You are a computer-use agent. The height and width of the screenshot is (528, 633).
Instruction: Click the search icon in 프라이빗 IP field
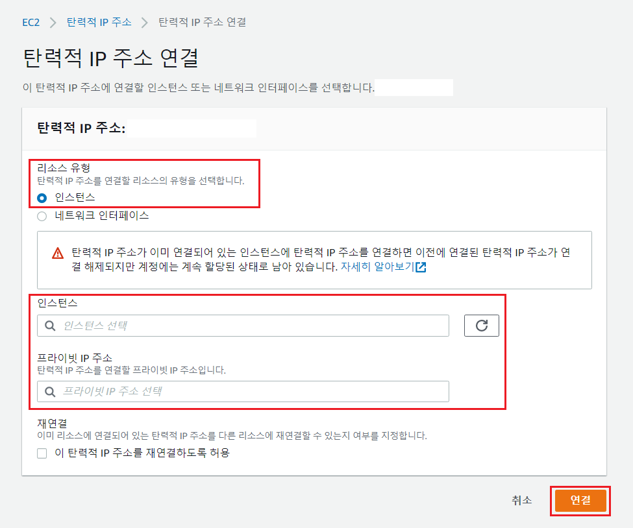tap(50, 391)
